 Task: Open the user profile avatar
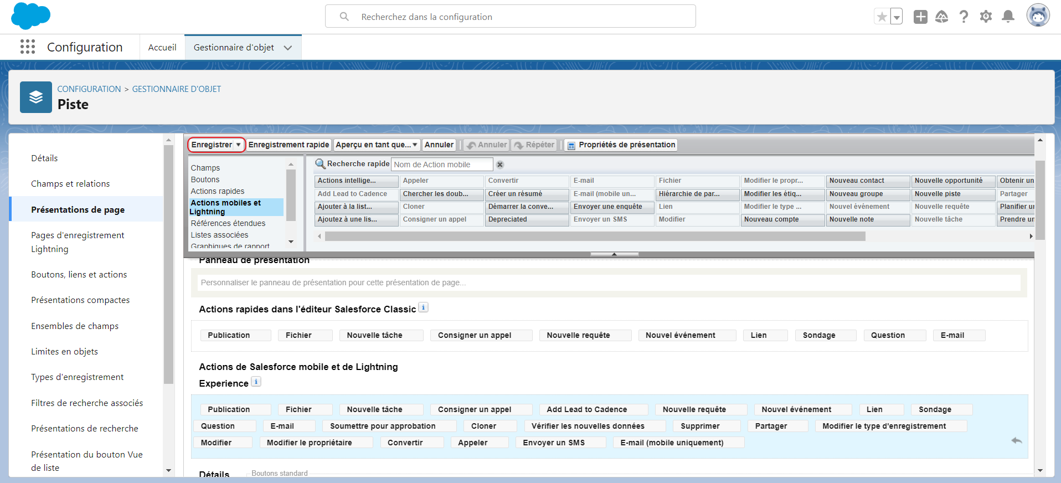(x=1038, y=16)
